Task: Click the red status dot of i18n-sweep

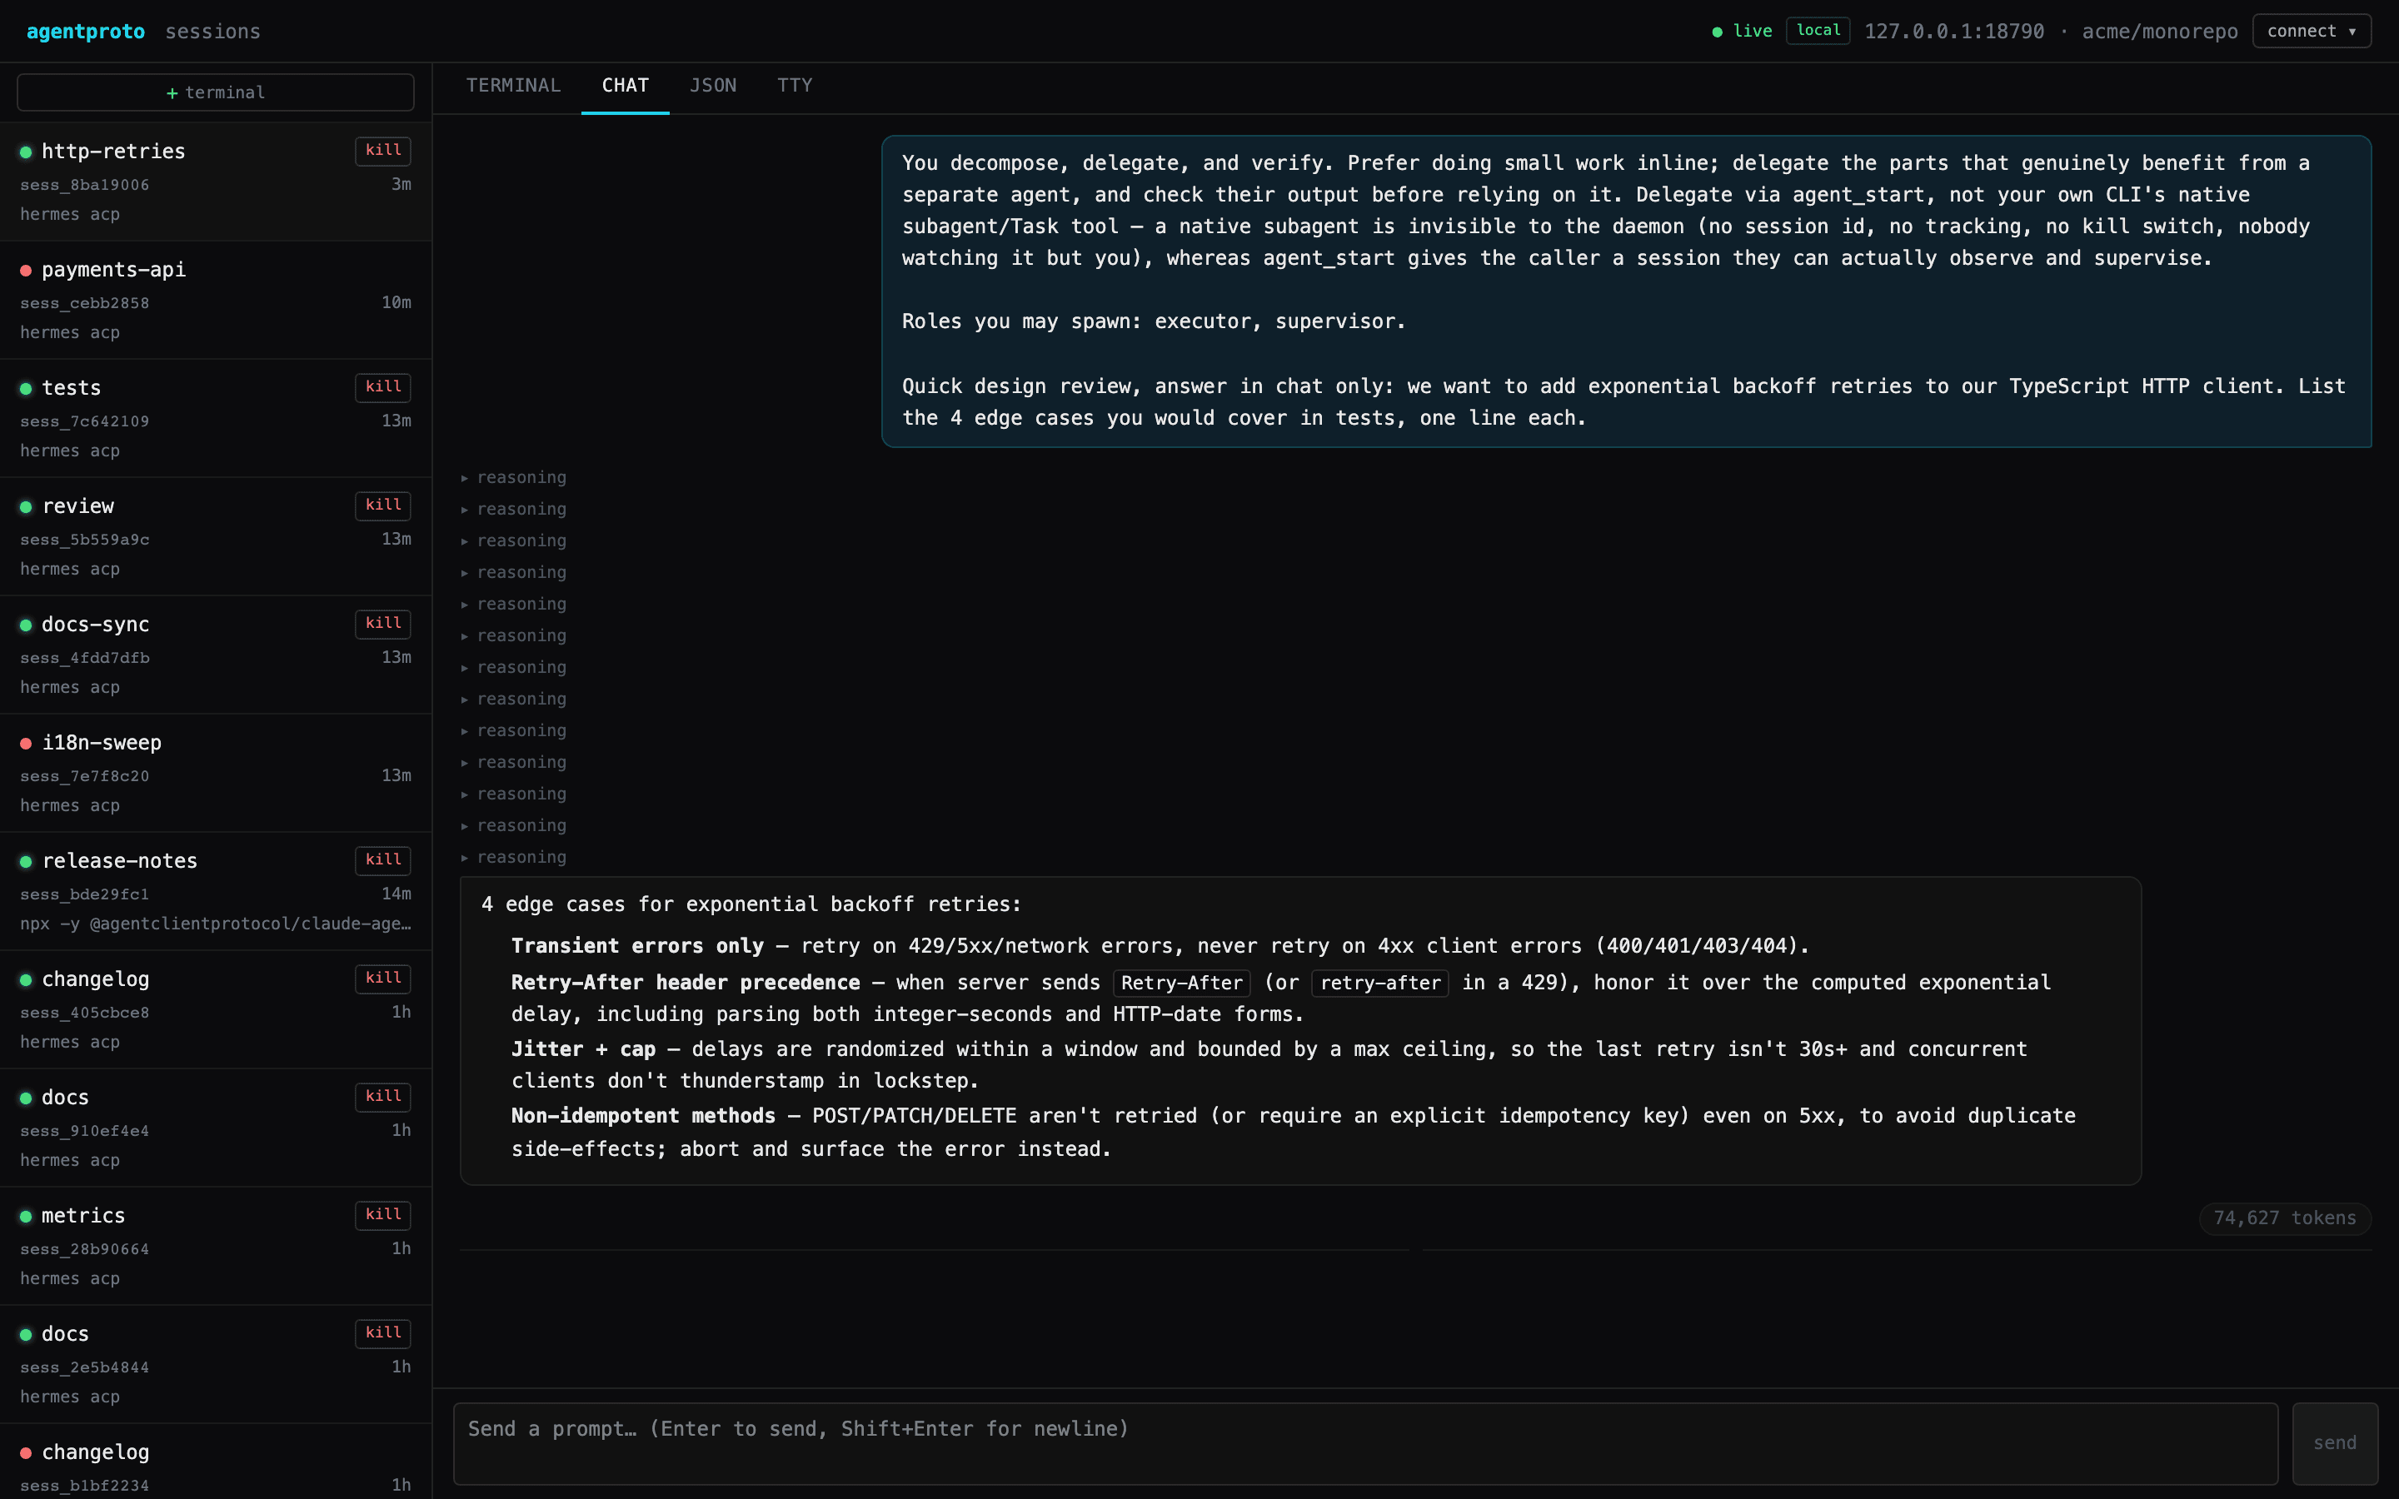Action: [x=26, y=744]
